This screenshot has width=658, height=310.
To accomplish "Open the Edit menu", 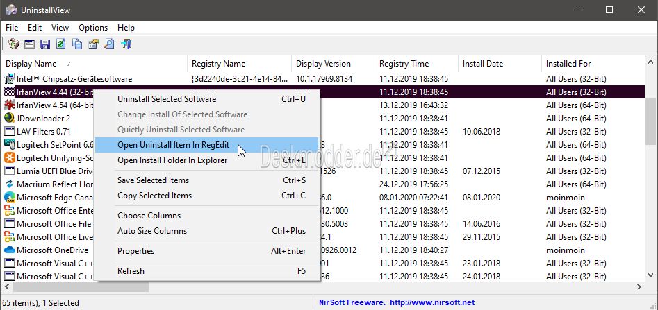I will click(x=35, y=28).
